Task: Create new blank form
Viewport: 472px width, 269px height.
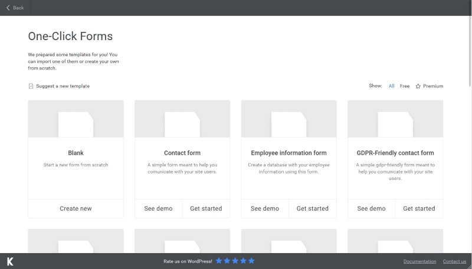Action: point(76,208)
